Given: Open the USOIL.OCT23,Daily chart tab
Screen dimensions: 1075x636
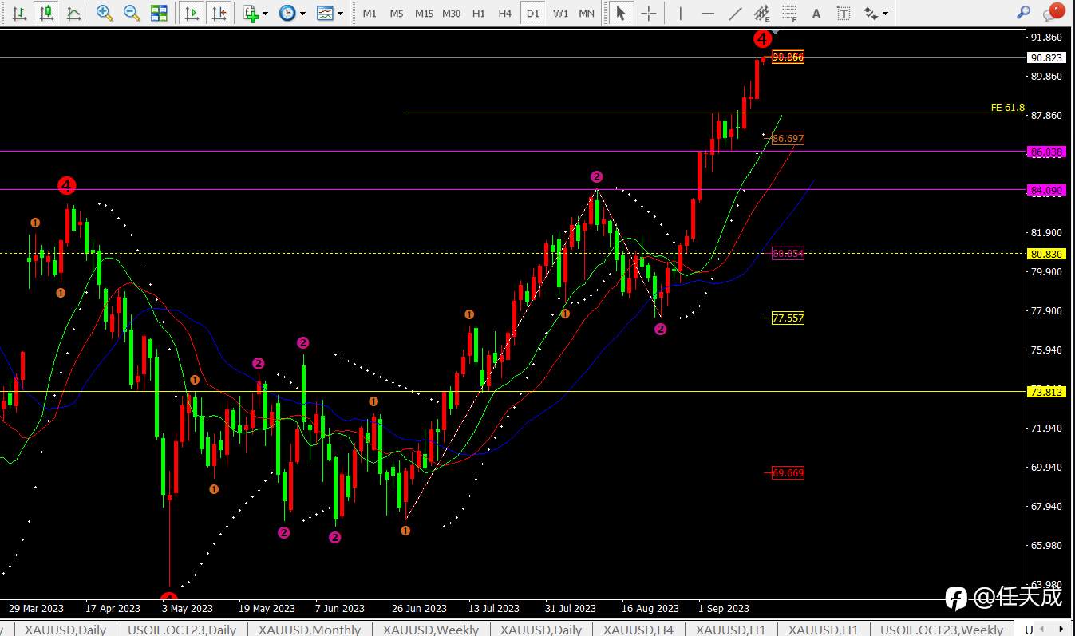Looking at the screenshot, I should (182, 629).
